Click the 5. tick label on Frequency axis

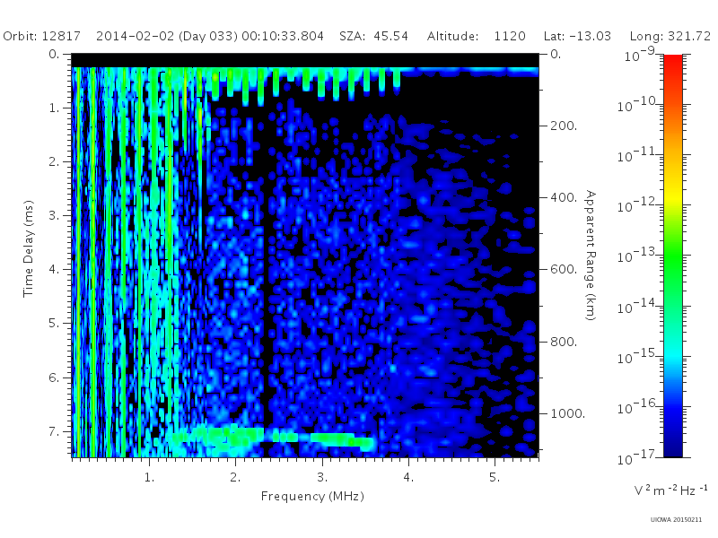click(x=495, y=478)
